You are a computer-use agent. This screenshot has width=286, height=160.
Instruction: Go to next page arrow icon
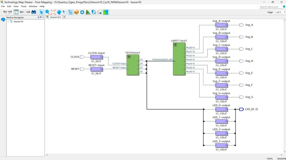(28, 12)
